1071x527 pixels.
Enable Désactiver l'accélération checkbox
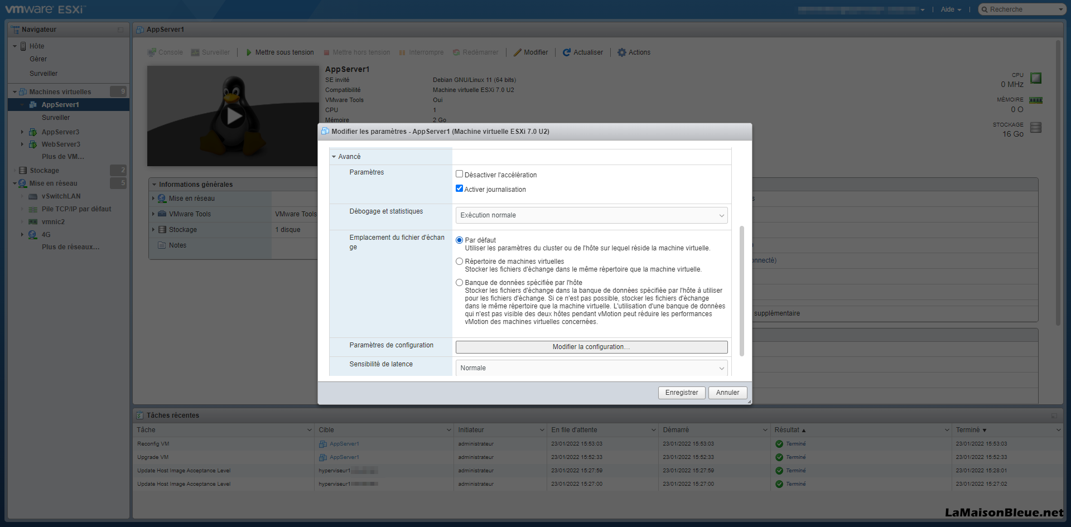pyautogui.click(x=460, y=174)
